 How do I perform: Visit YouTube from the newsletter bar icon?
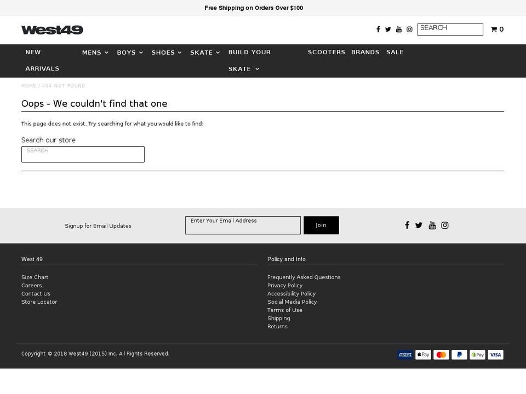point(432,225)
